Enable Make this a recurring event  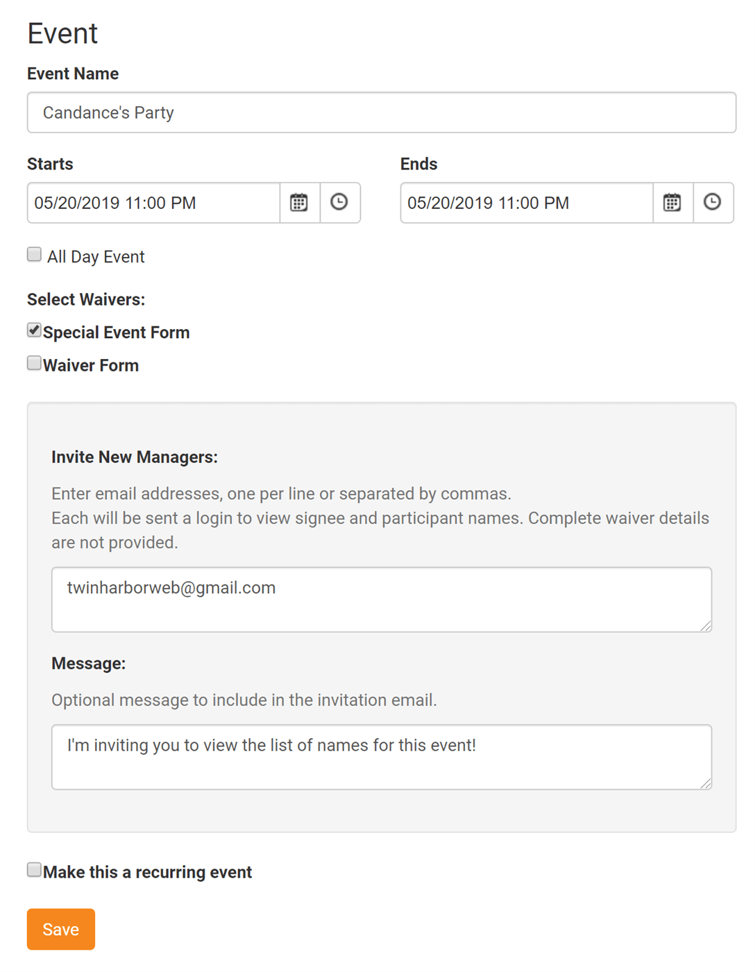coord(33,869)
